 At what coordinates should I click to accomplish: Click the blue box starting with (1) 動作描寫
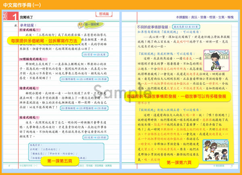coord(84,79)
